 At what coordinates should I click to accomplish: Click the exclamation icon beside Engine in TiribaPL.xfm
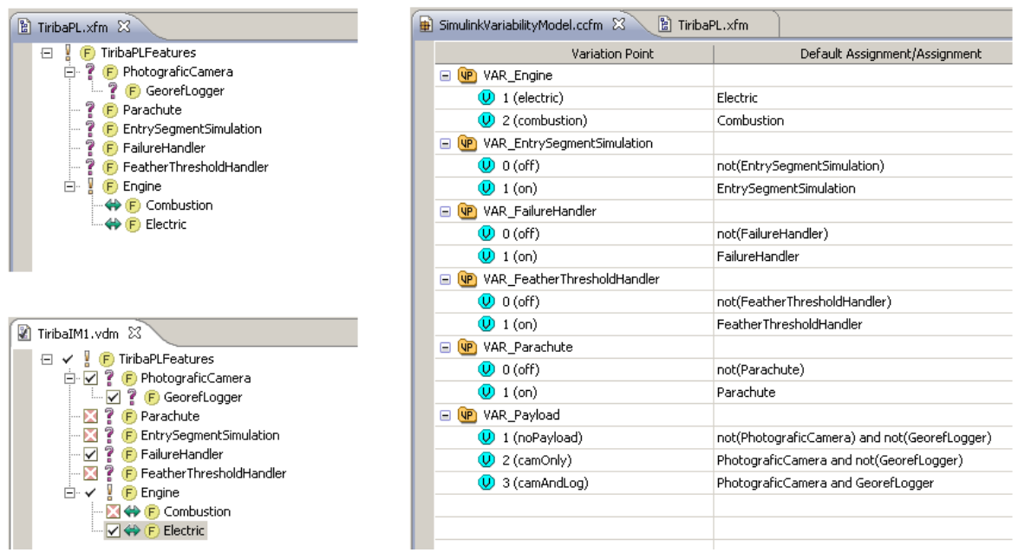(x=90, y=186)
